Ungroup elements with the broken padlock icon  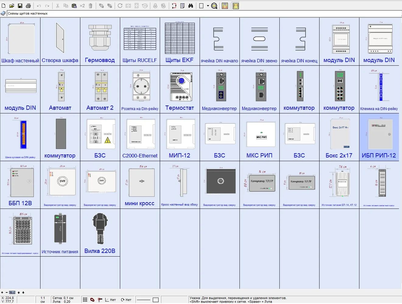[x=163, y=6]
